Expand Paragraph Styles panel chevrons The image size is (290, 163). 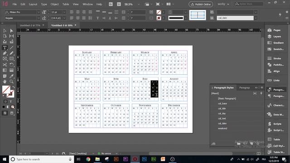(256, 87)
